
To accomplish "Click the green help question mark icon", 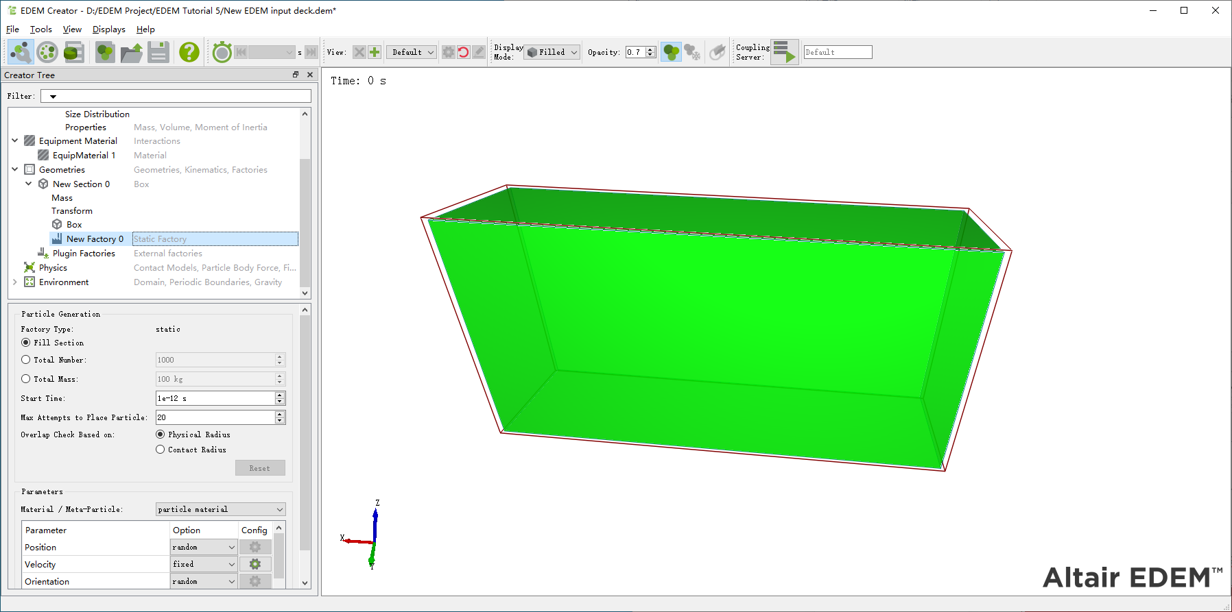I will [x=189, y=52].
